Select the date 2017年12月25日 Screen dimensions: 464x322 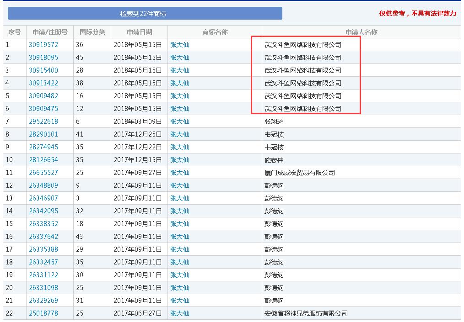point(138,134)
